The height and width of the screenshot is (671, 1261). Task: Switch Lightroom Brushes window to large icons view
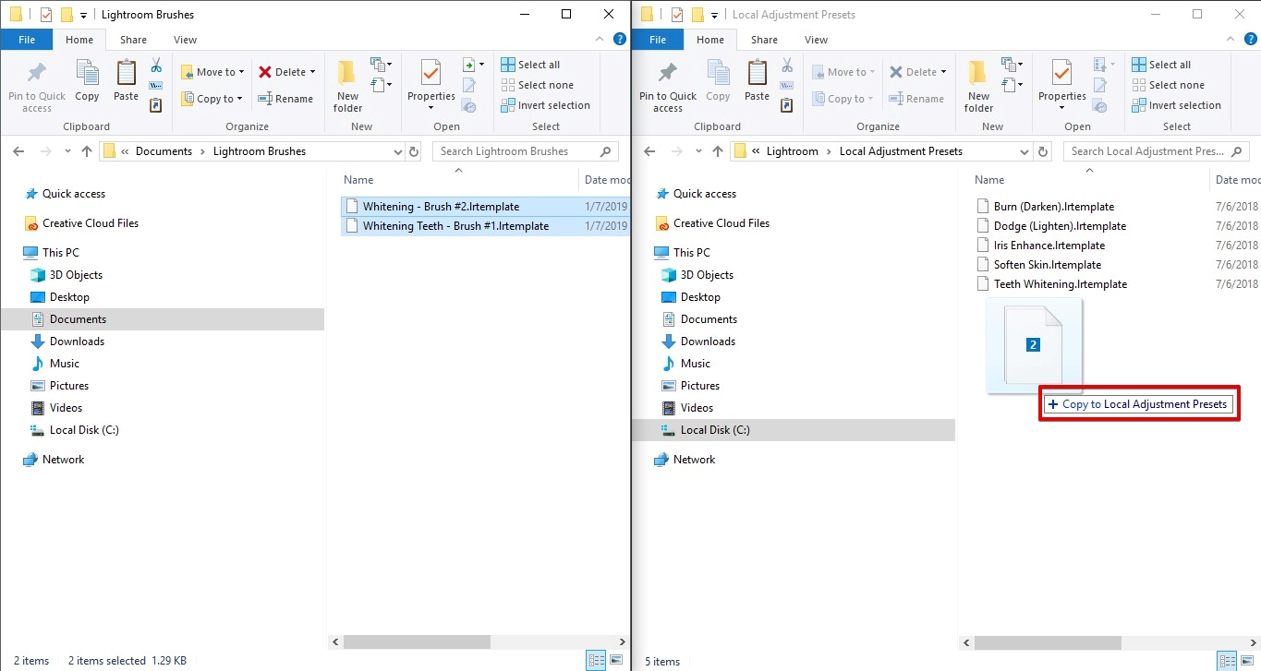[x=617, y=660]
